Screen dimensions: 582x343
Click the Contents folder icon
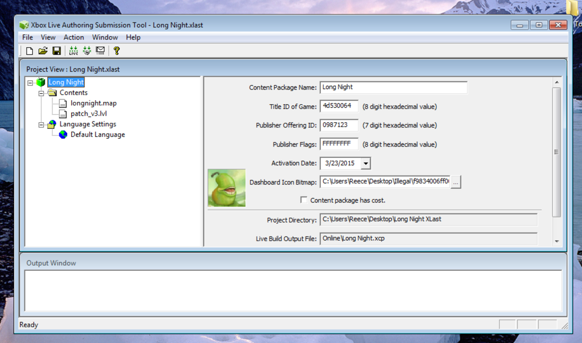(x=52, y=93)
